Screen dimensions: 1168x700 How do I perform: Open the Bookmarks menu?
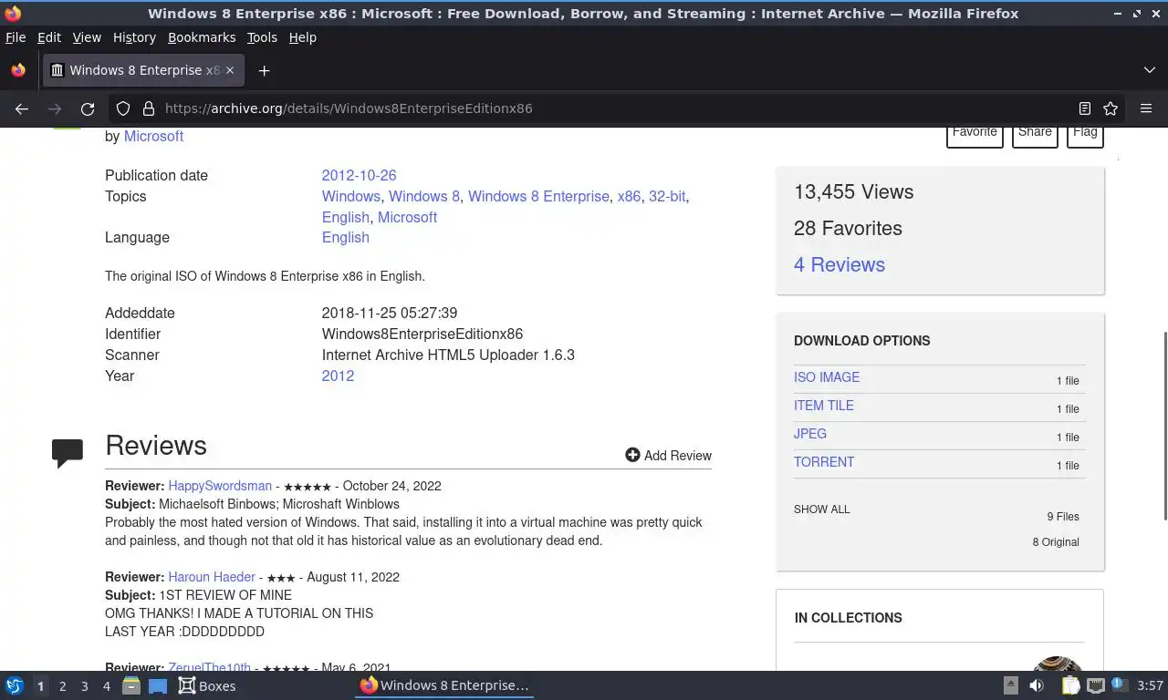coord(202,37)
